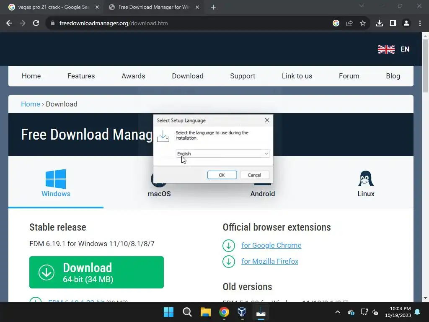
Task: Confirm setup language with OK
Action: click(222, 175)
